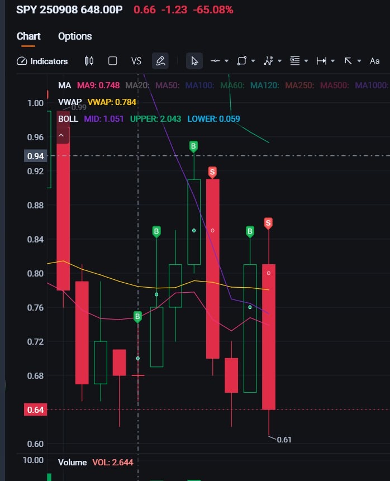Switch to the Options tab
This screenshot has height=481, width=390.
click(75, 36)
